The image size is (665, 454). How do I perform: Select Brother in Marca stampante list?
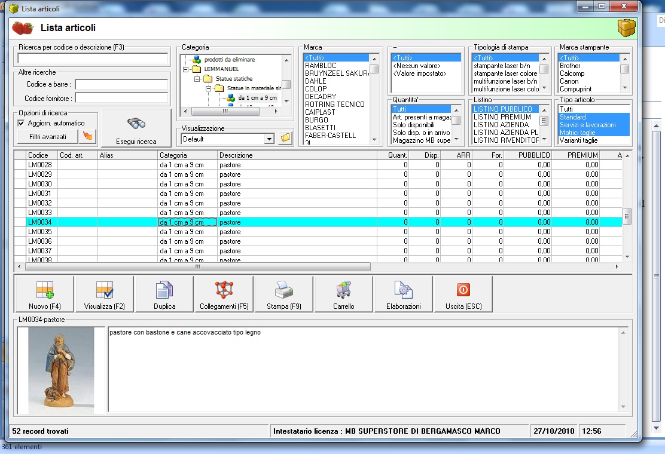click(x=588, y=66)
